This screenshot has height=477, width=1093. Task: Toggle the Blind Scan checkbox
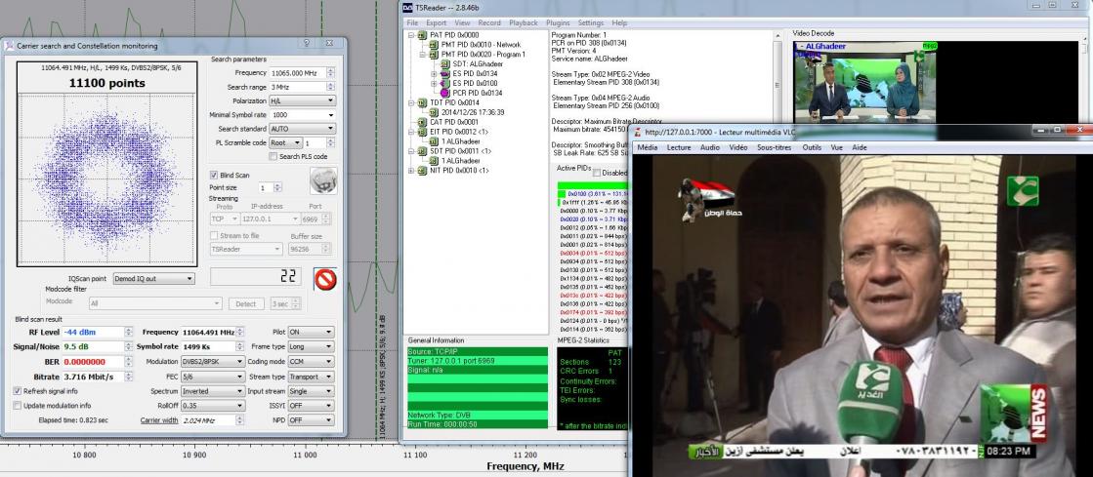(214, 176)
